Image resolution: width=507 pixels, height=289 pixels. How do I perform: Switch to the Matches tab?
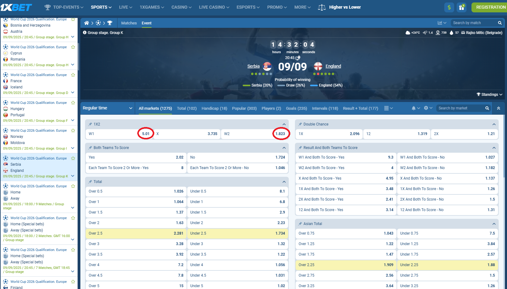tap(129, 23)
